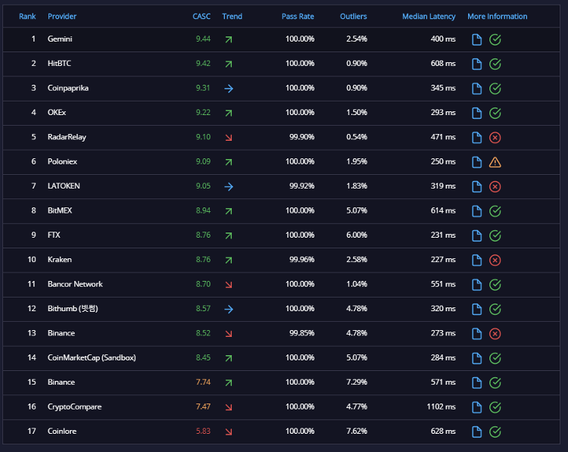The image size is (568, 452).
Task: Select the LATOKEN provider name
Action: [x=64, y=185]
